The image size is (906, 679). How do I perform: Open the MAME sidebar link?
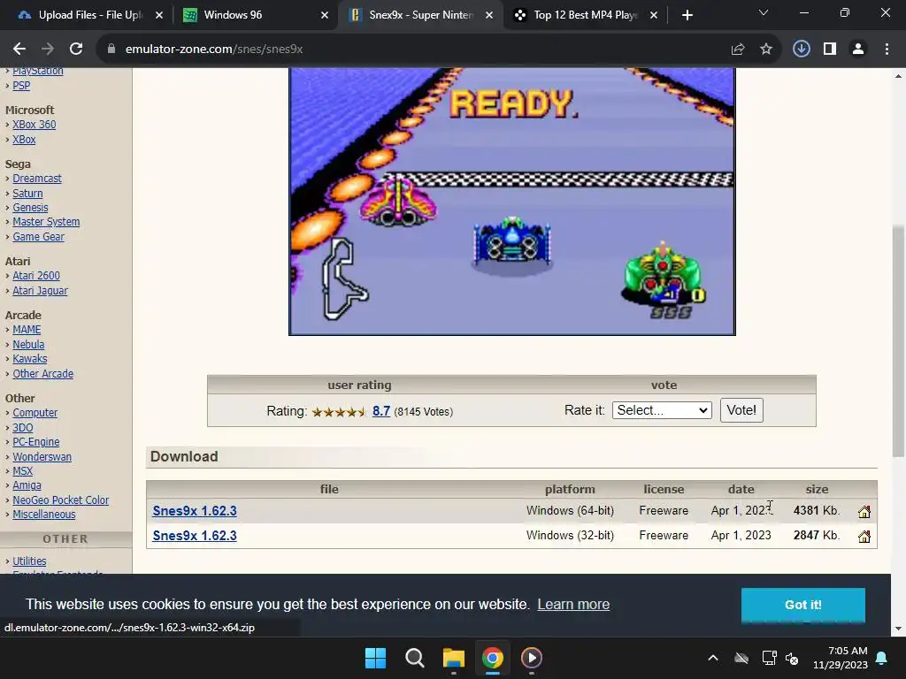[27, 330]
